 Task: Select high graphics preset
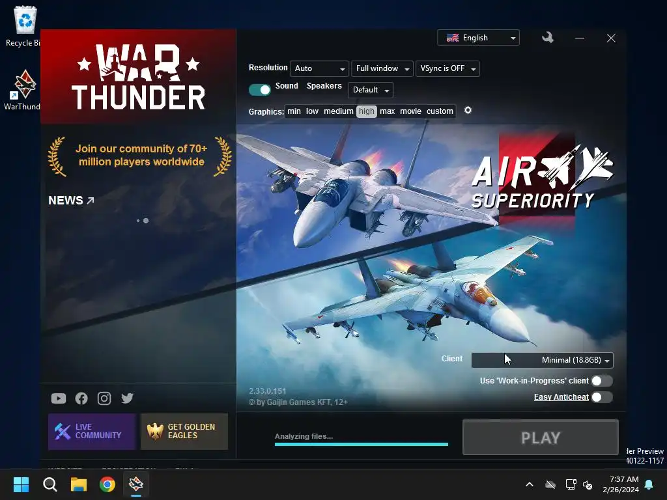(x=367, y=111)
